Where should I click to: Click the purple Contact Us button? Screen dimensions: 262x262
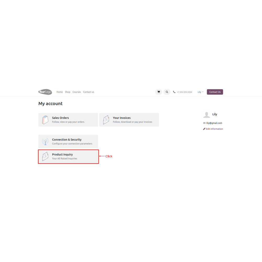pyautogui.click(x=215, y=92)
